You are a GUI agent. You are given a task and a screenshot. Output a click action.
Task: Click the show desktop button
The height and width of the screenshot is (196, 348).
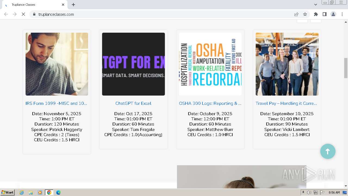(x=345, y=192)
